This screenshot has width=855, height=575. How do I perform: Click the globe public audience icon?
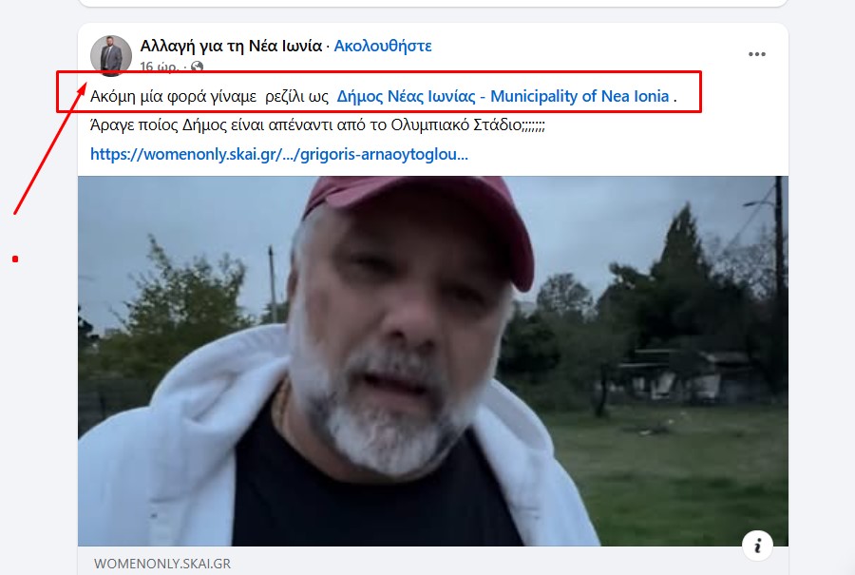tap(198, 67)
